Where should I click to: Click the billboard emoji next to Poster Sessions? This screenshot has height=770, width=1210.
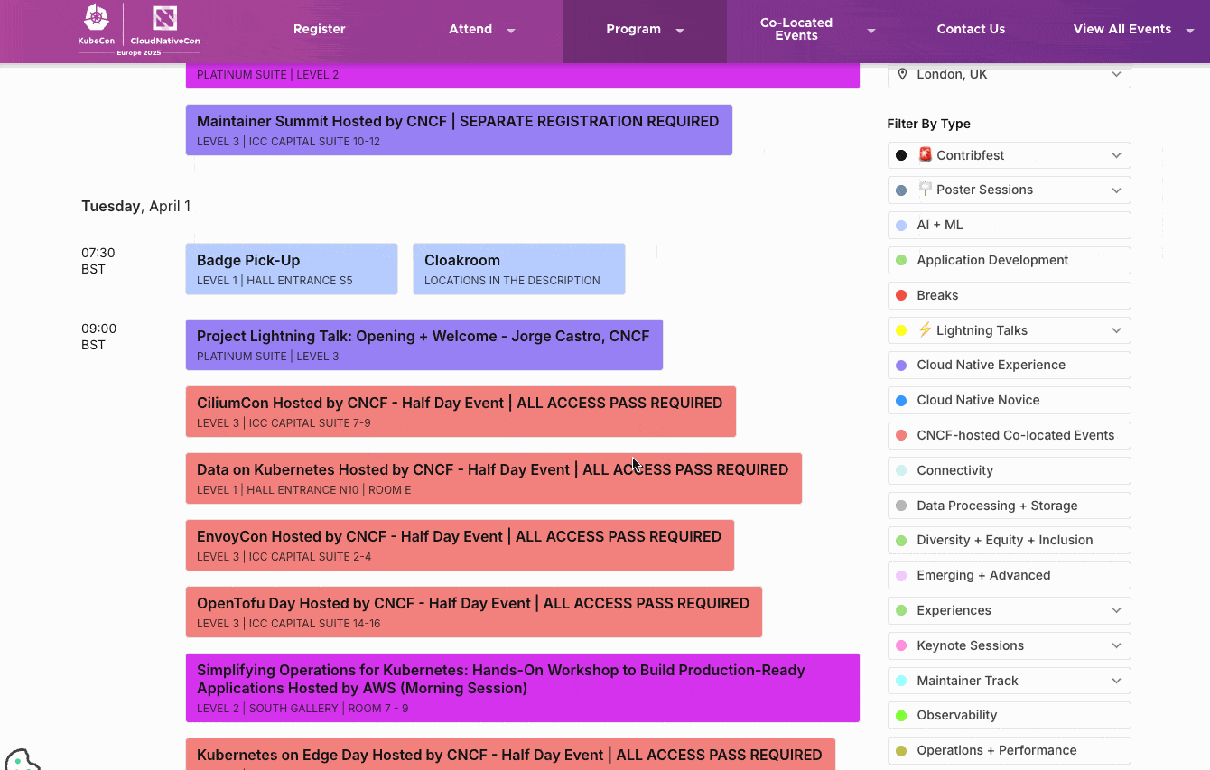tap(925, 190)
